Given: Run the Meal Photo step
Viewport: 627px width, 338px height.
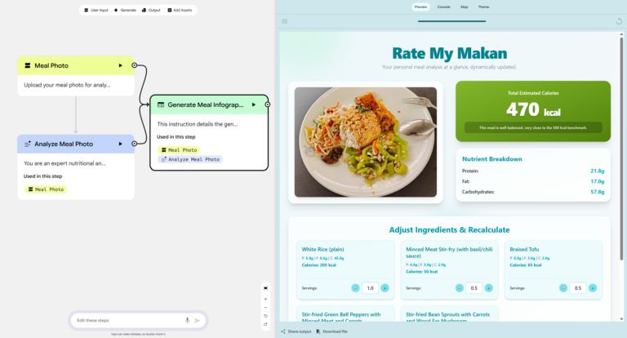Looking at the screenshot, I should pos(121,65).
